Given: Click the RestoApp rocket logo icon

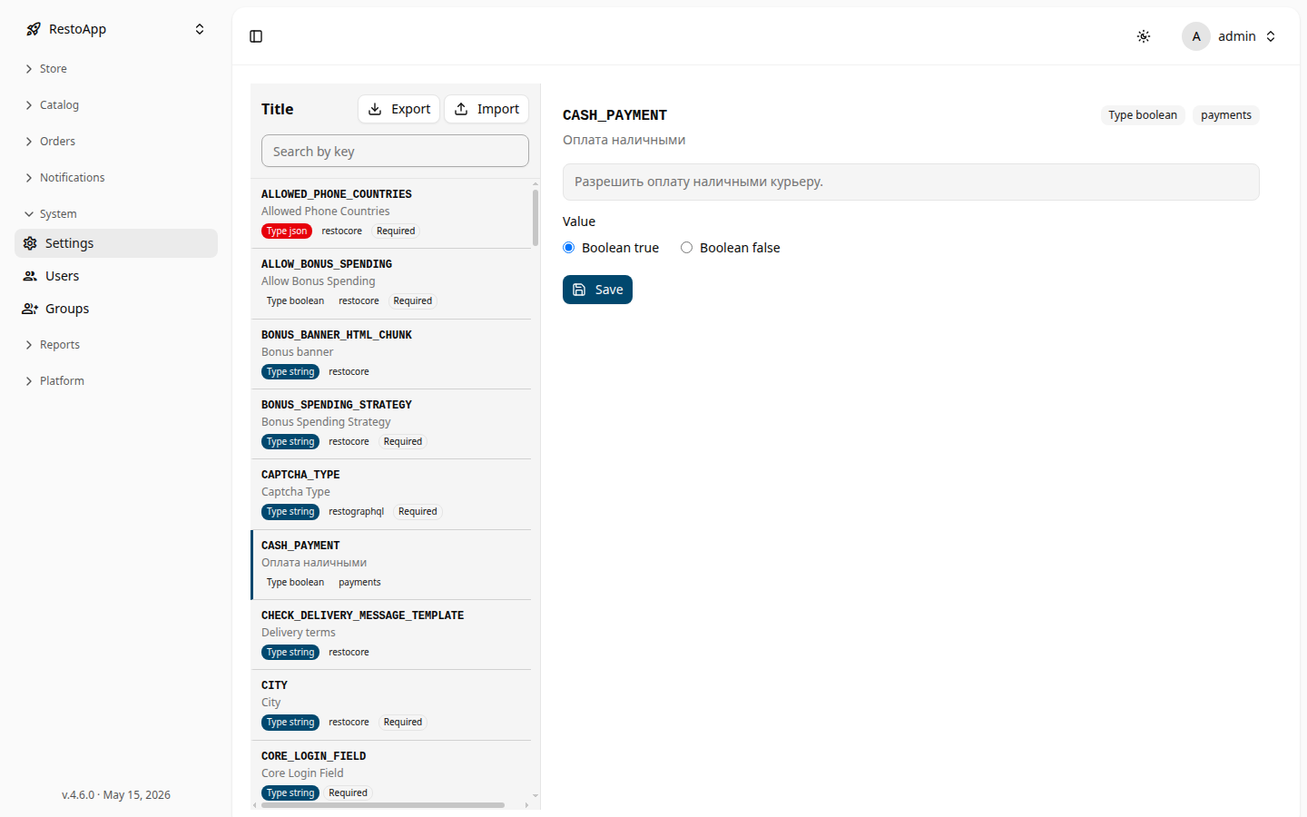Looking at the screenshot, I should [34, 29].
